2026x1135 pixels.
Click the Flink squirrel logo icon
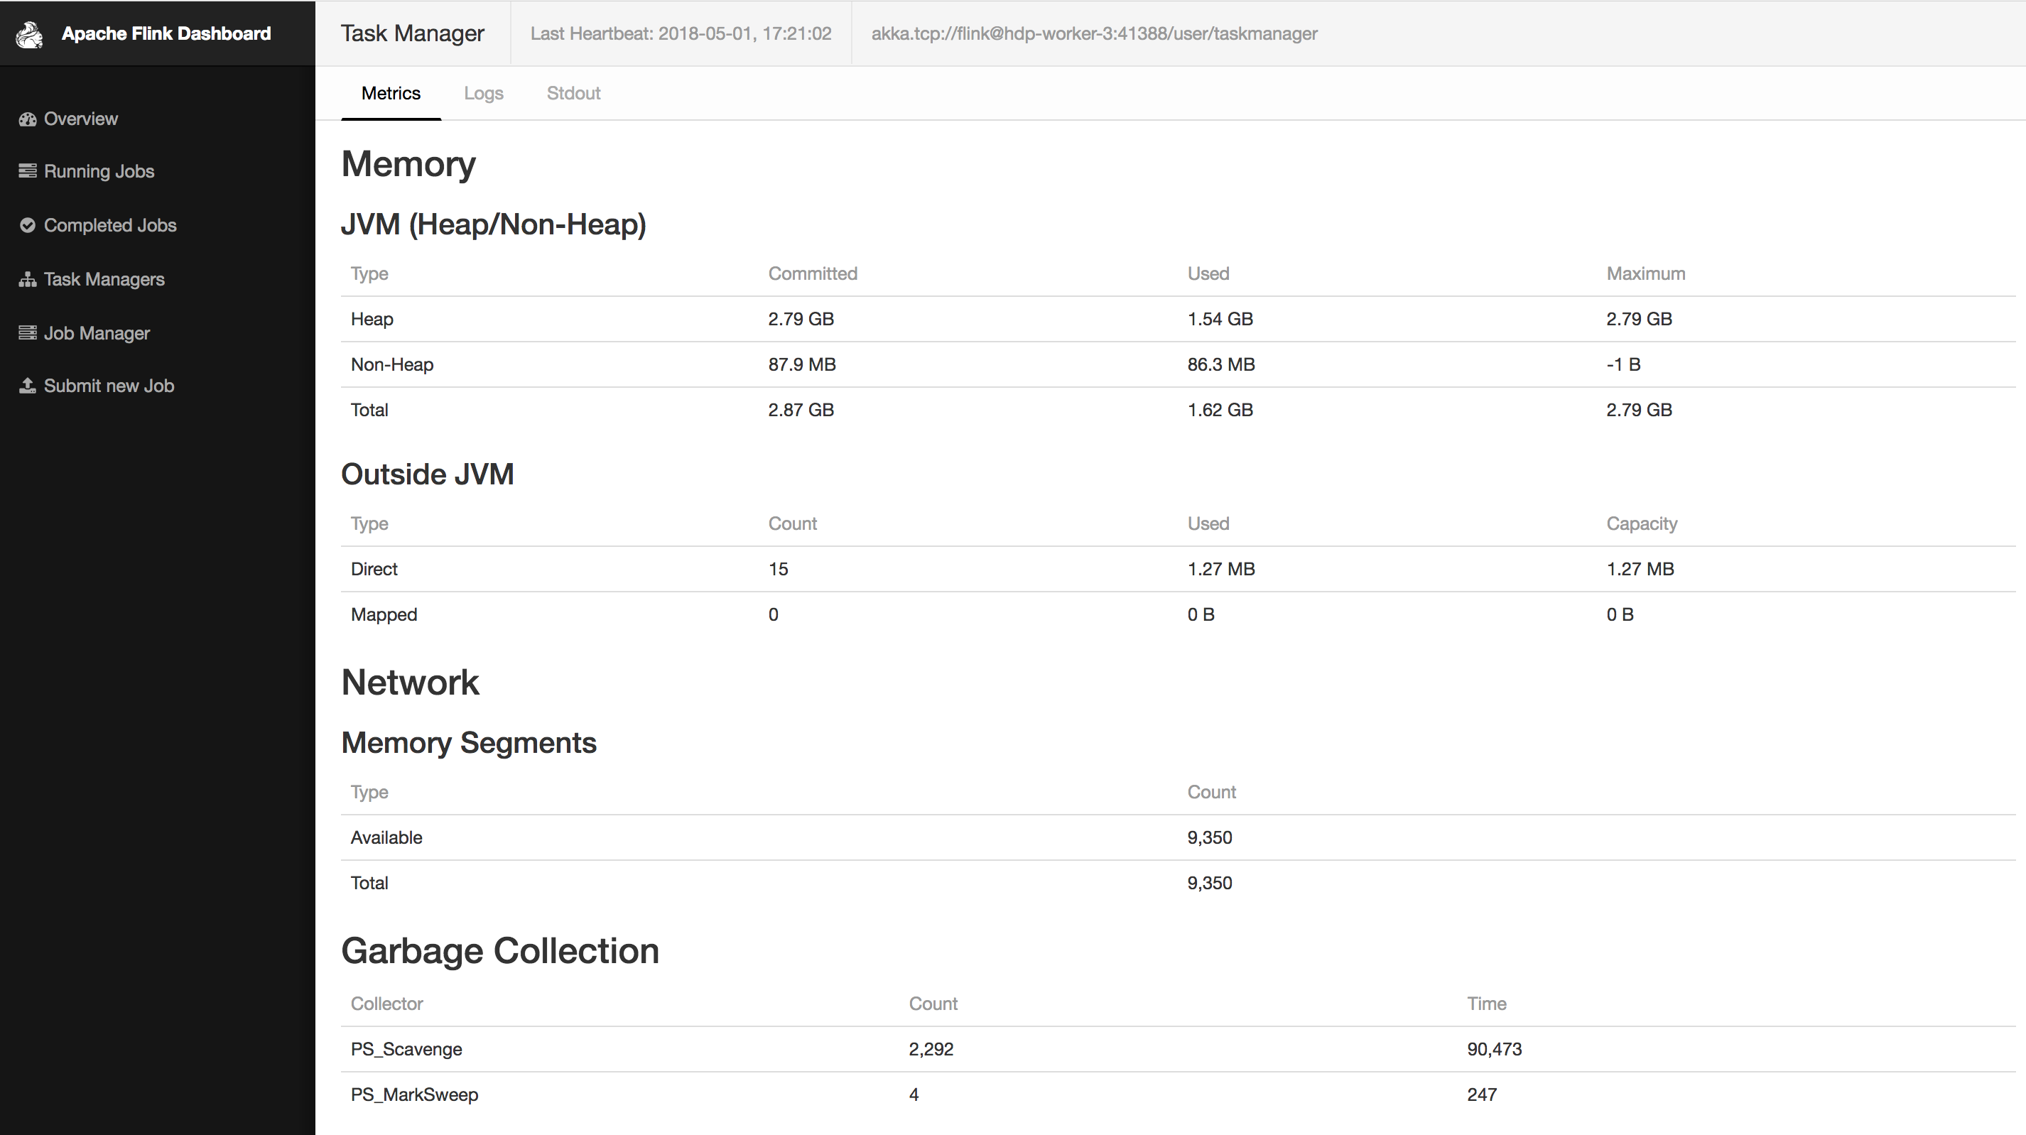tap(30, 34)
